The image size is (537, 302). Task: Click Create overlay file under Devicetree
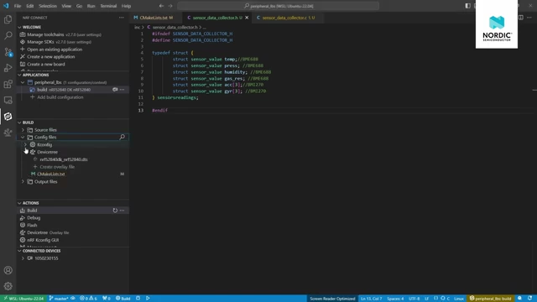tap(57, 167)
